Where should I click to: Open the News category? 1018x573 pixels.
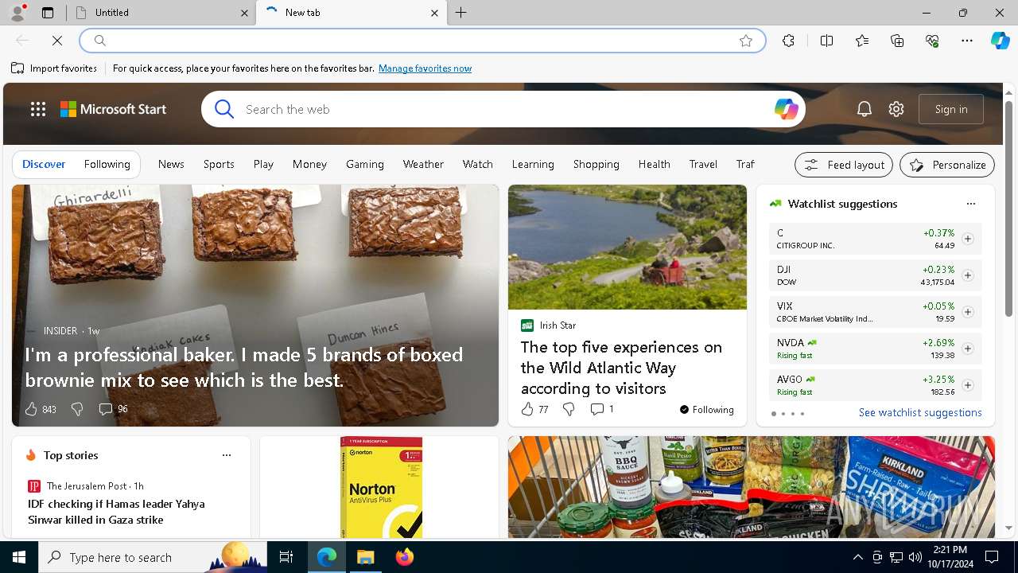click(x=171, y=164)
